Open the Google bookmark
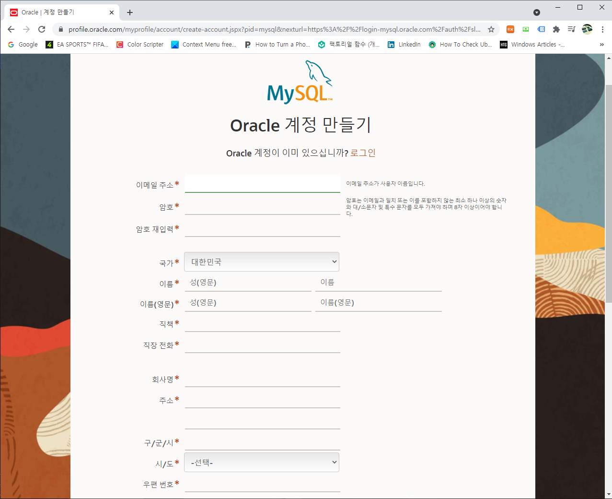 pos(23,45)
